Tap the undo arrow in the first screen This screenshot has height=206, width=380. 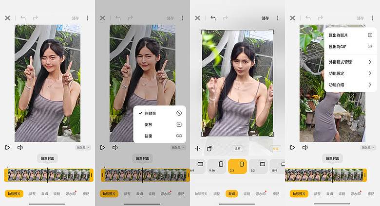pos(23,18)
